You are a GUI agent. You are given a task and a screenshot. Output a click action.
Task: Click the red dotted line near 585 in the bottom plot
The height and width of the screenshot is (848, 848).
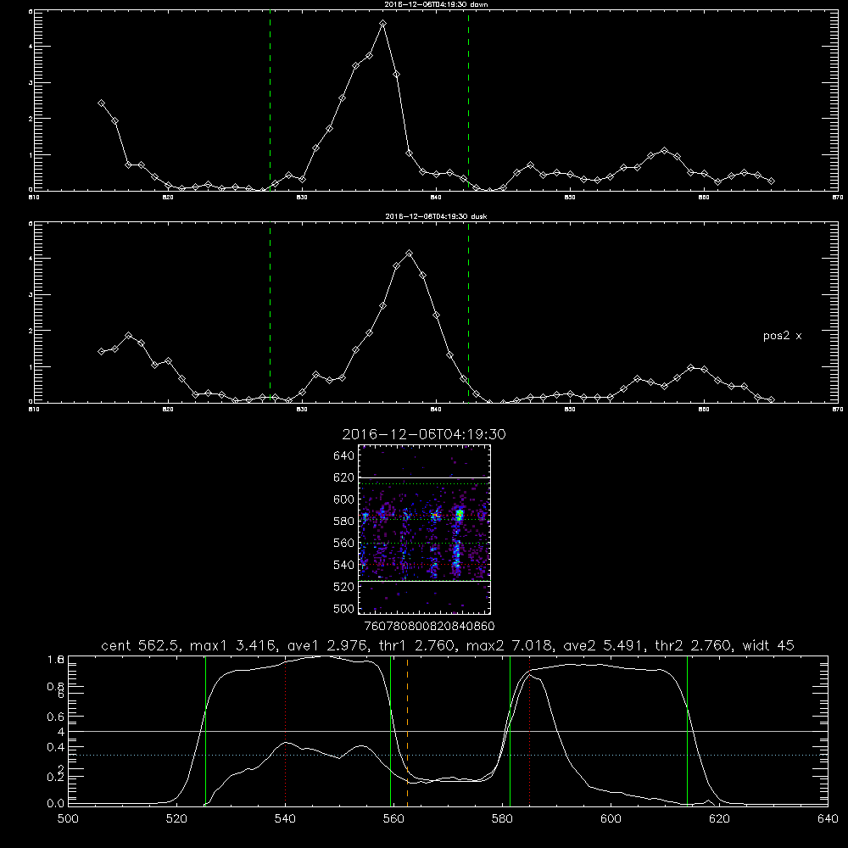point(529,730)
